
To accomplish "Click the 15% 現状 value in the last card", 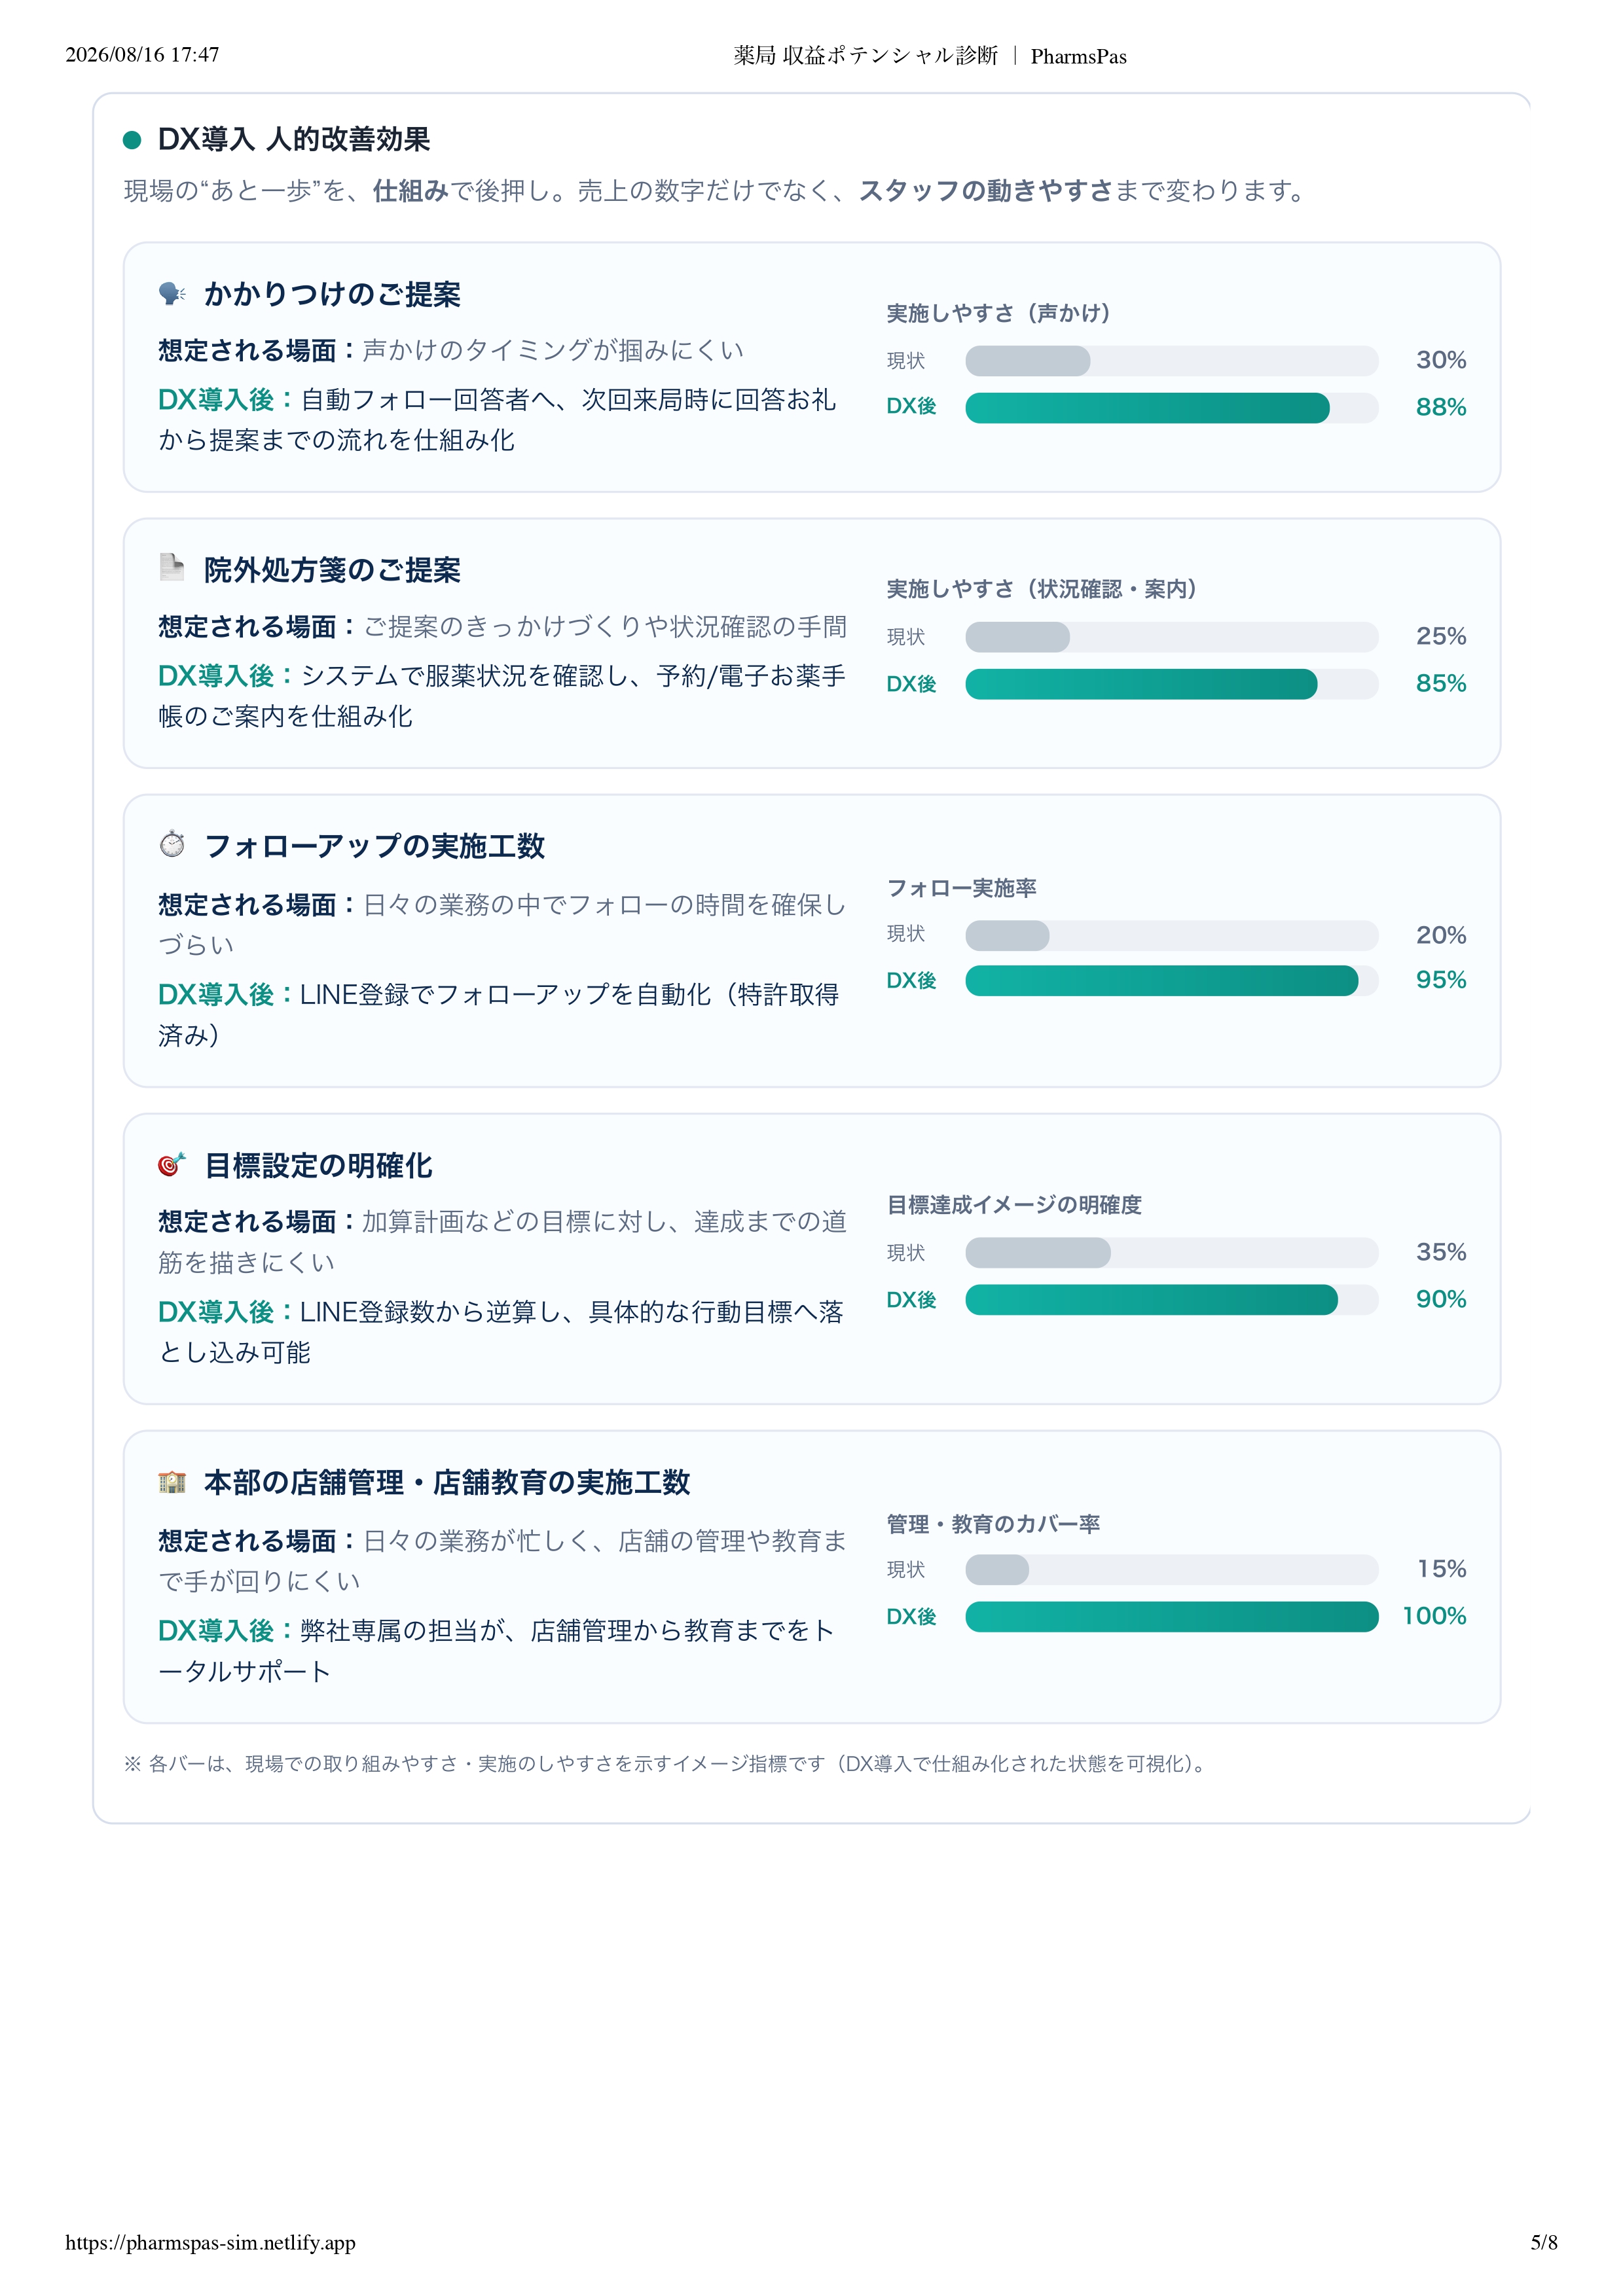I will tap(1441, 1569).
